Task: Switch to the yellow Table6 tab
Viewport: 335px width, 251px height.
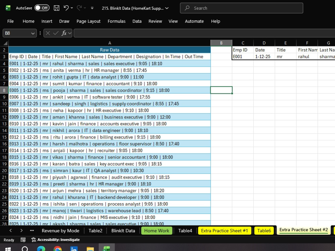Action: (x=264, y=231)
